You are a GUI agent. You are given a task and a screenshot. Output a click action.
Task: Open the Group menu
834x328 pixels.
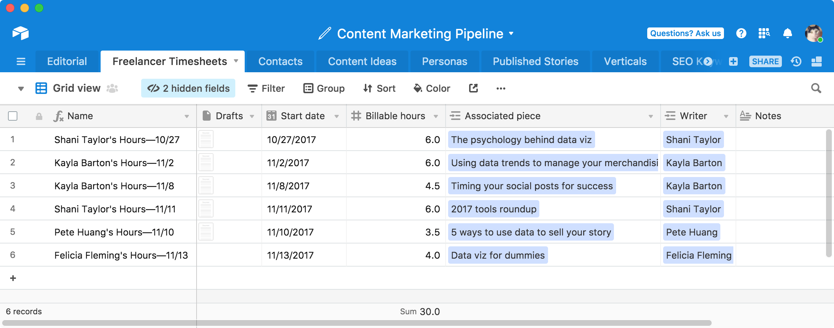click(x=324, y=88)
